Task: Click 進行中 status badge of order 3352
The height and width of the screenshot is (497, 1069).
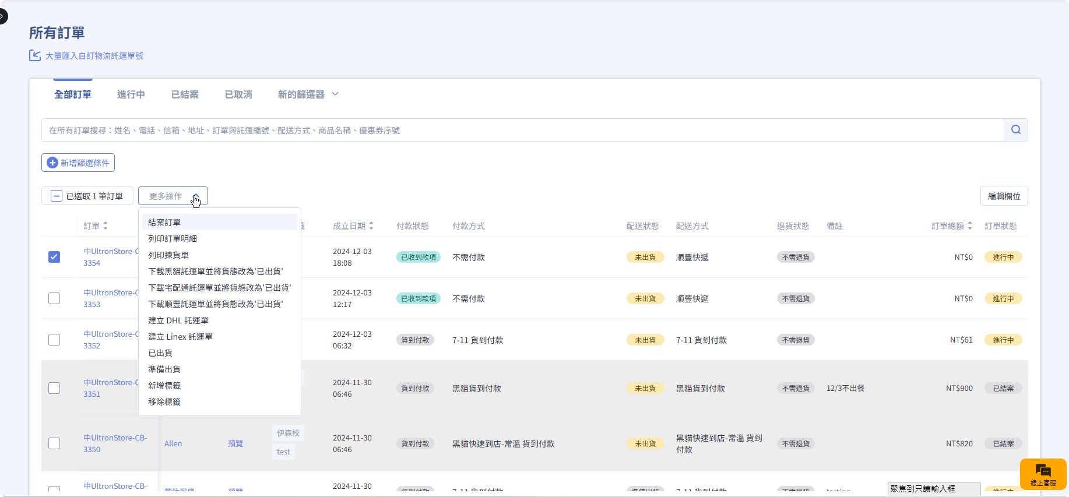Action: pyautogui.click(x=1003, y=340)
